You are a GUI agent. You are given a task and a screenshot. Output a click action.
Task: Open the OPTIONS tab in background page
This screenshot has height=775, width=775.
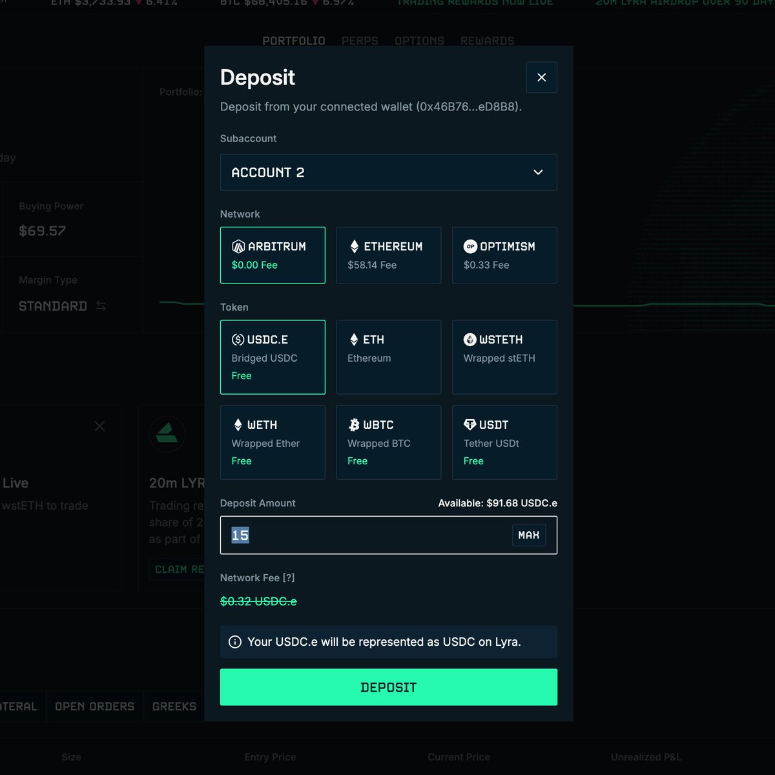point(419,41)
